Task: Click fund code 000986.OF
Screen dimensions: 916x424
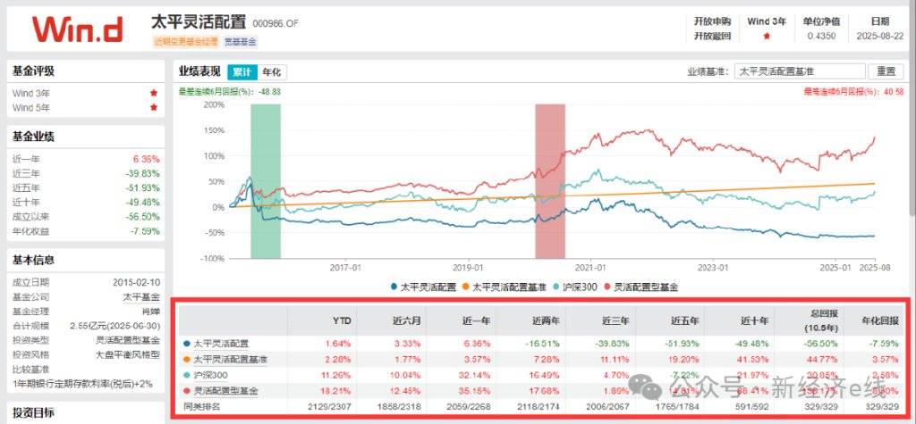Action: click(x=276, y=23)
